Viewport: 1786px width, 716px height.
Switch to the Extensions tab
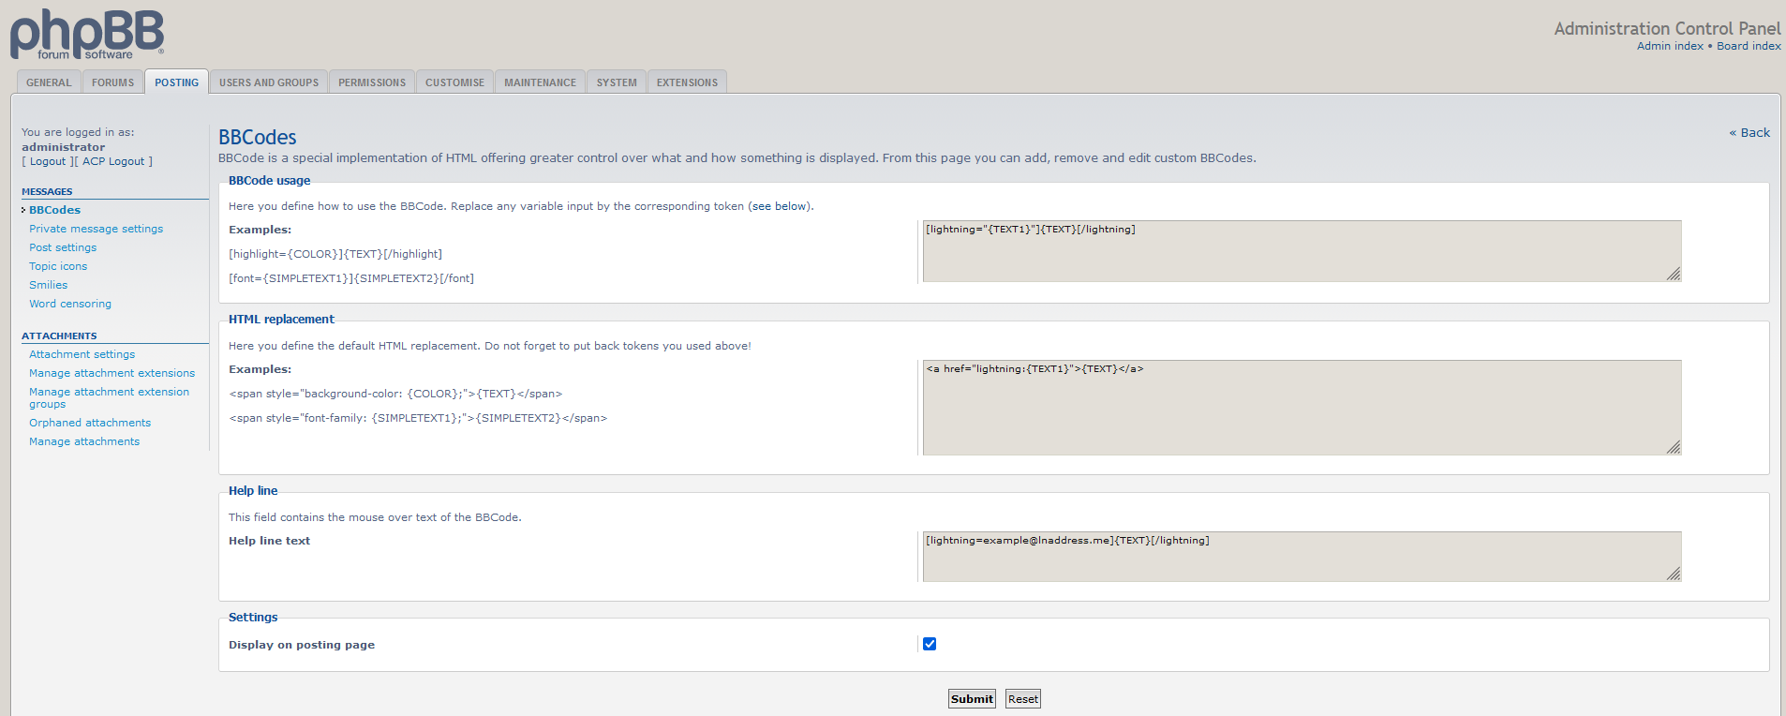point(687,82)
